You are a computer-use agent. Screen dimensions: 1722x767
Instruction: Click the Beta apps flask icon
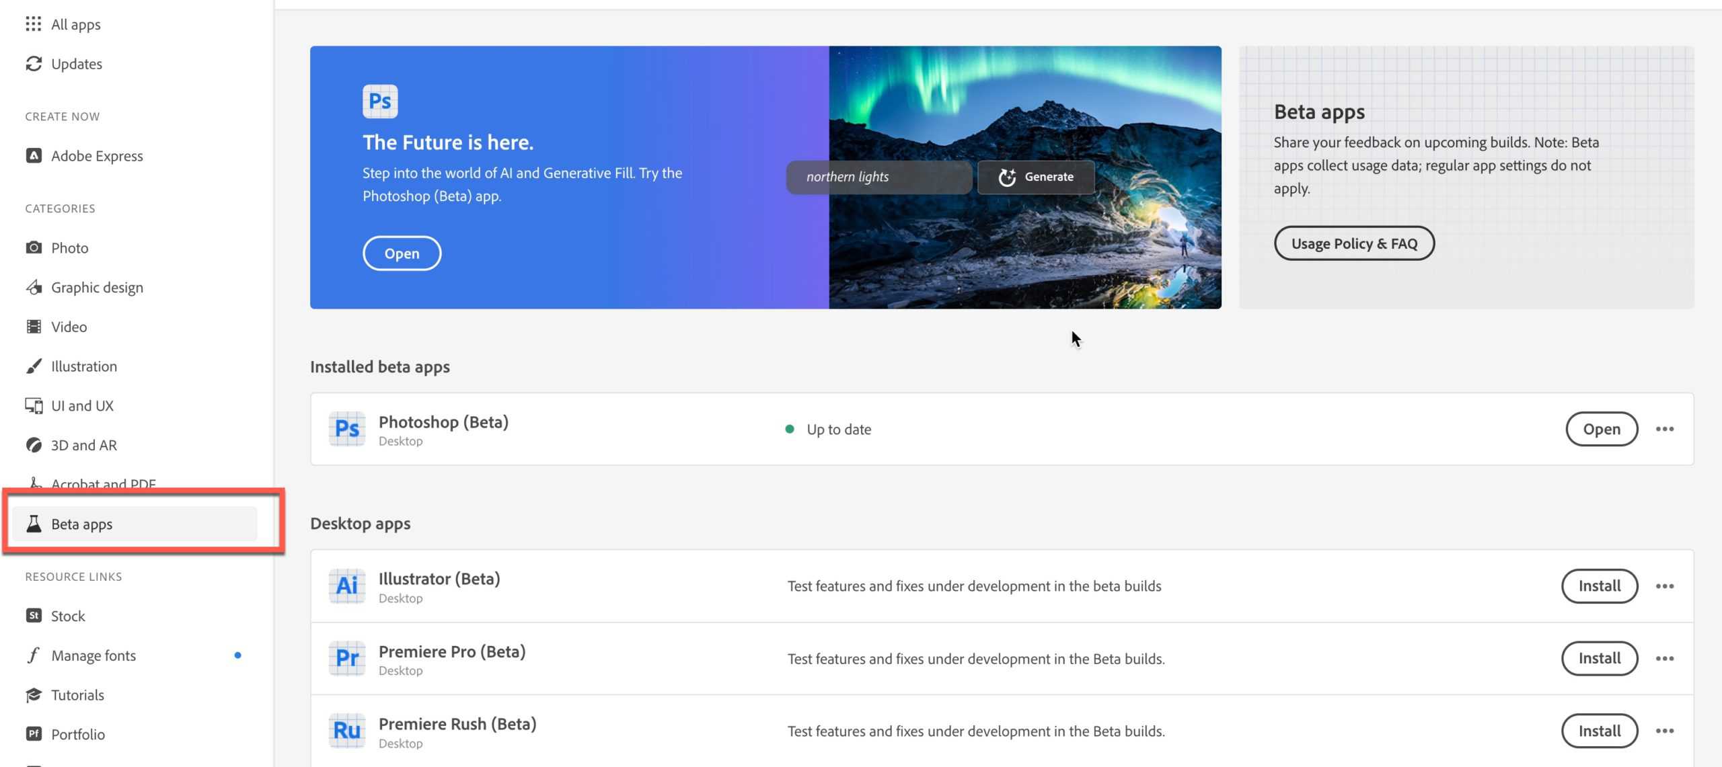[x=34, y=524]
